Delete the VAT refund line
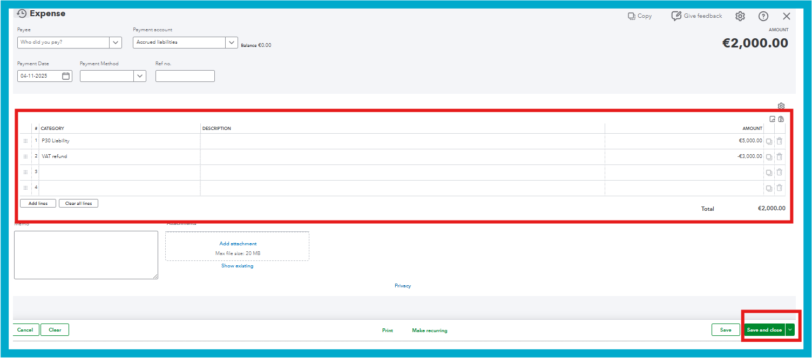Screen dimensions: 812x358 coord(780,157)
